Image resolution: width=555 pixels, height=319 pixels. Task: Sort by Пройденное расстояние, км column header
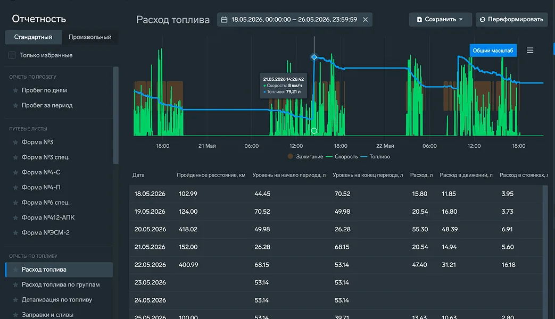tap(211, 175)
